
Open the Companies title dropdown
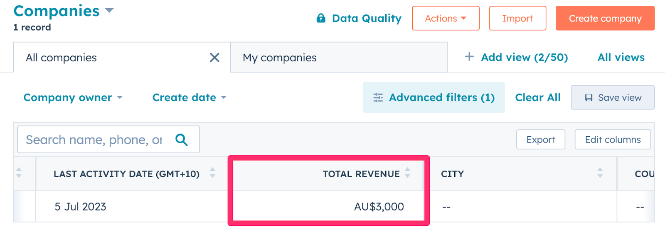click(x=109, y=10)
